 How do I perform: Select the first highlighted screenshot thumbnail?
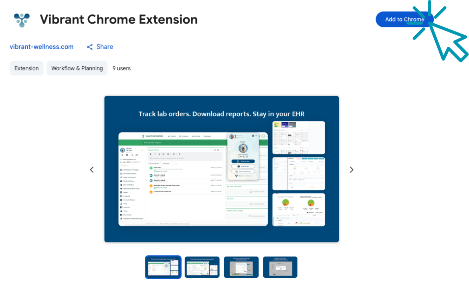[x=163, y=267]
